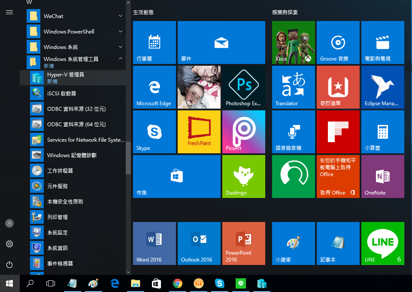This screenshot has width=412, height=292.
Task: Launch OneNote tile
Action: pyautogui.click(x=382, y=176)
